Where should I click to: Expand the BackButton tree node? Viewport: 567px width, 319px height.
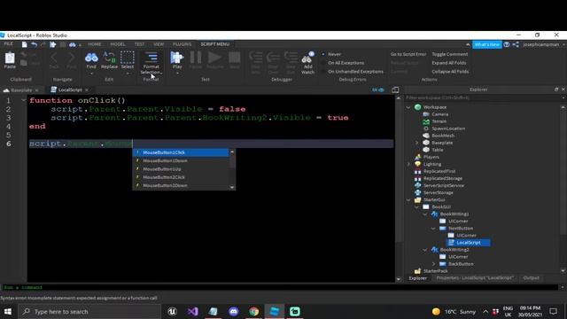[433, 264]
